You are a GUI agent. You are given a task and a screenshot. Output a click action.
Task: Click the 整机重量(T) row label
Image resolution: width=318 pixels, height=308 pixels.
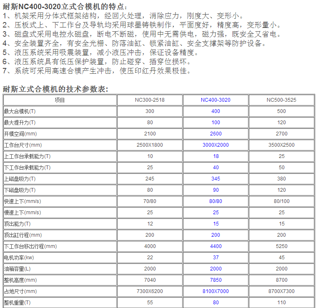click(x=18, y=303)
